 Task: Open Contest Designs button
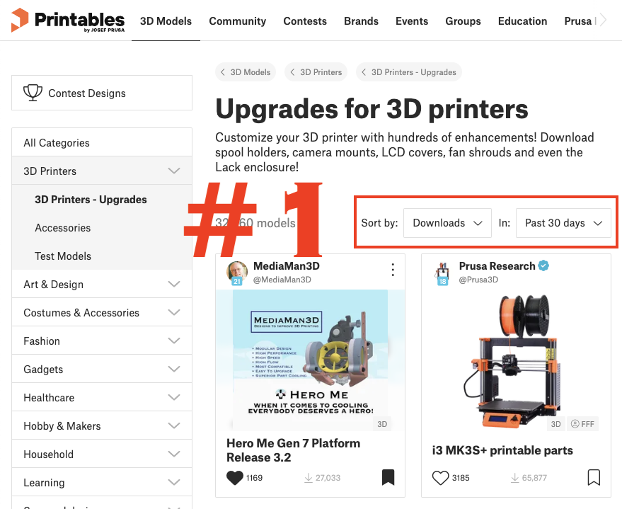click(x=102, y=93)
